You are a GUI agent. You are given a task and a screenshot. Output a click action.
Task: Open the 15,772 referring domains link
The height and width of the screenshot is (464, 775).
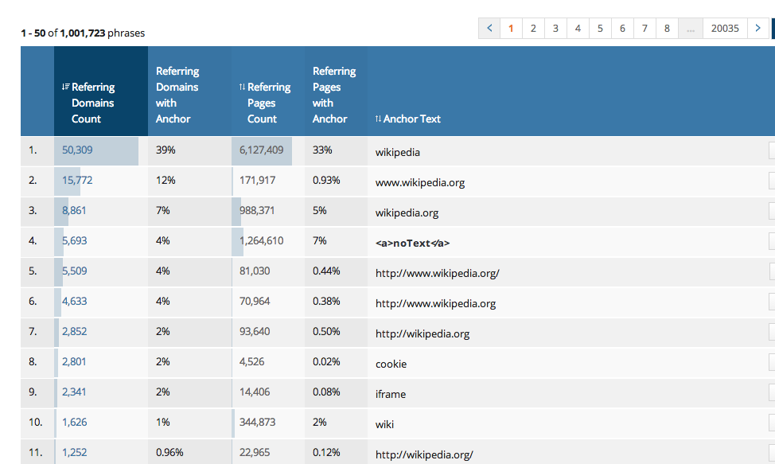coord(77,180)
